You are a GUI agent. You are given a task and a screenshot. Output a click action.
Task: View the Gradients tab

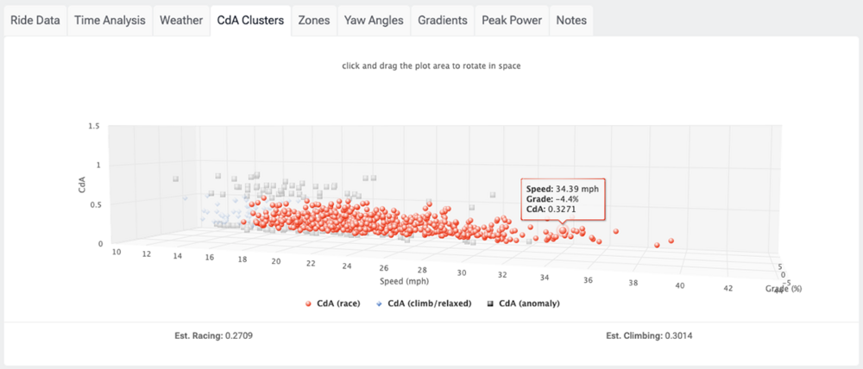click(x=443, y=21)
